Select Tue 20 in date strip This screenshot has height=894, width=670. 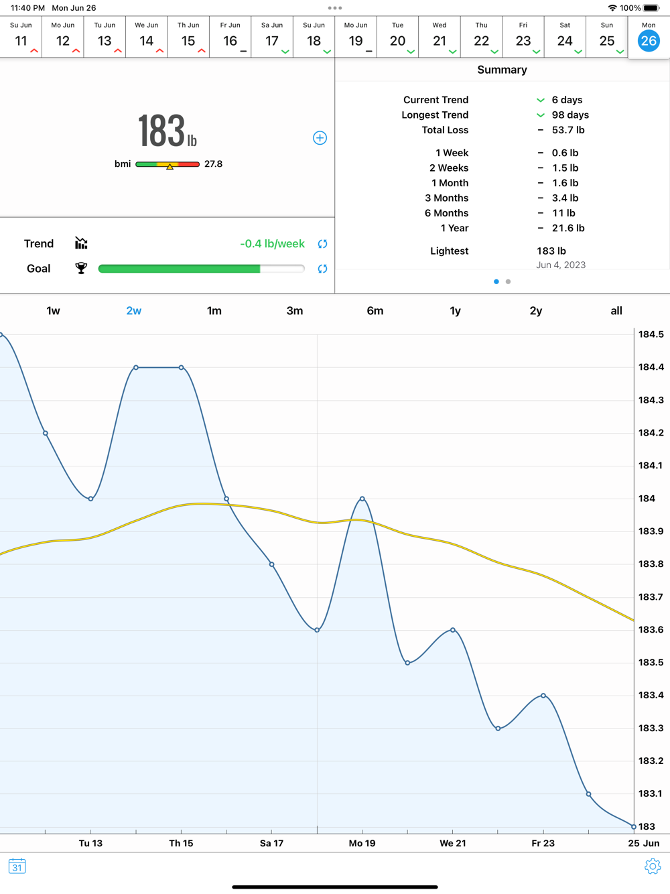click(398, 37)
